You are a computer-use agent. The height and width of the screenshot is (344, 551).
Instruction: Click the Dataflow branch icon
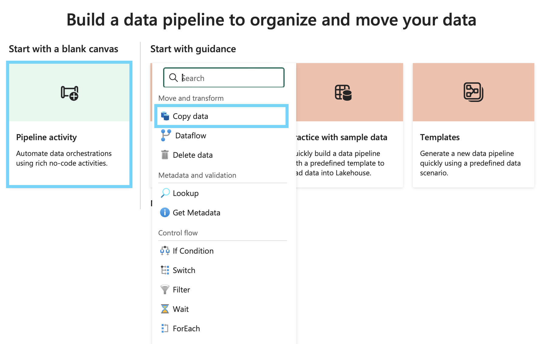point(166,135)
